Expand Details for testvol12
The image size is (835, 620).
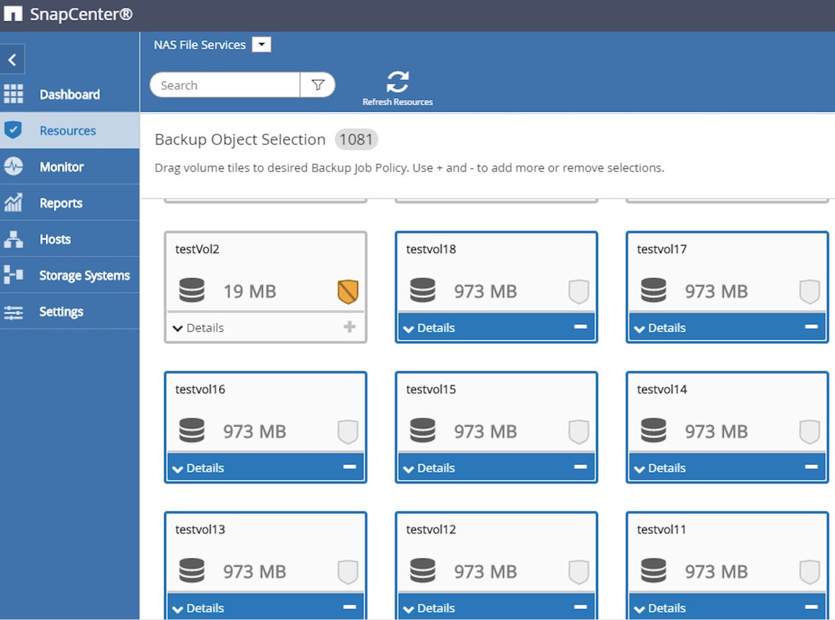point(429,608)
